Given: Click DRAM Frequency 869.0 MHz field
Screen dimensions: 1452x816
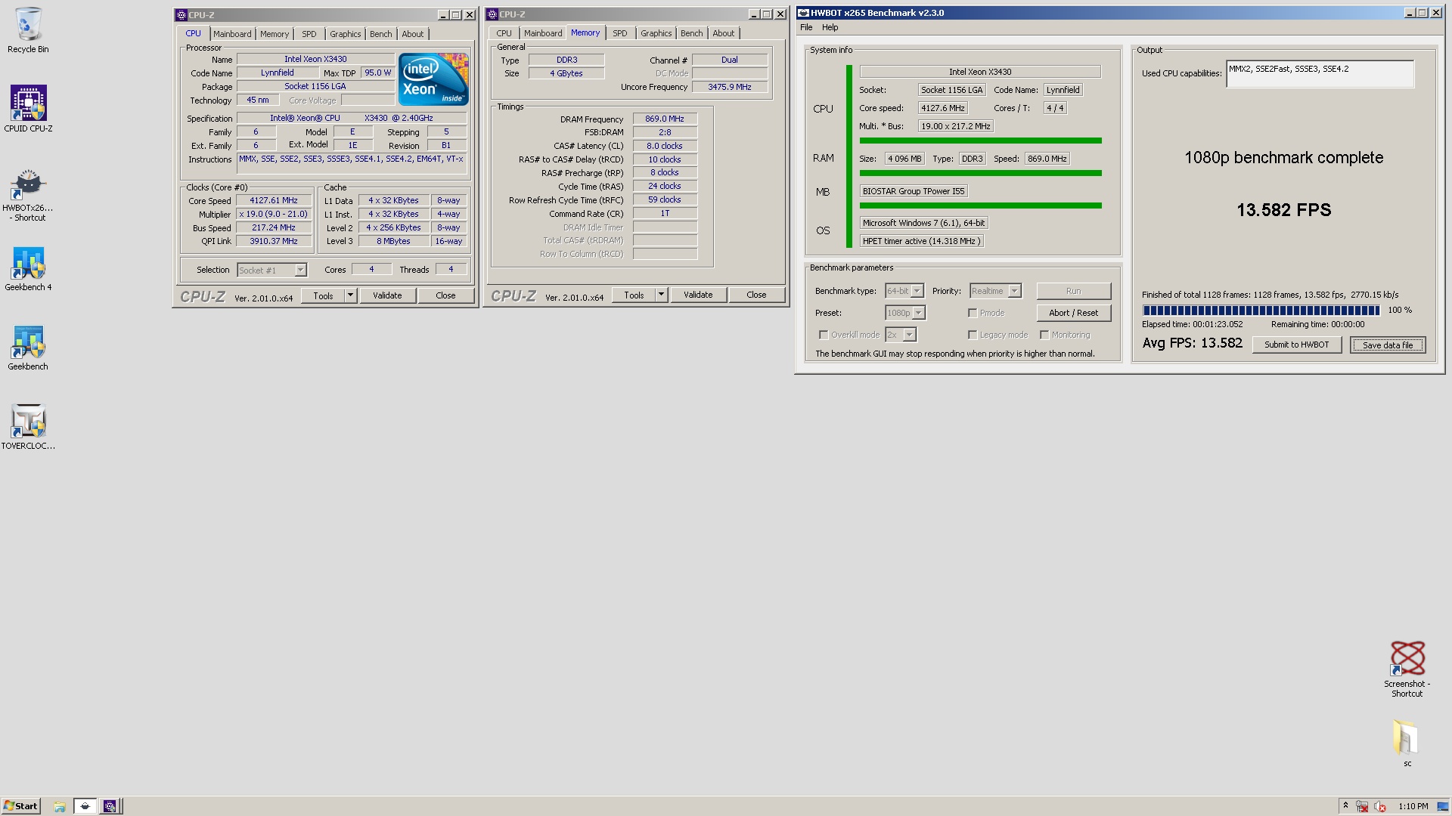Looking at the screenshot, I should 665,119.
